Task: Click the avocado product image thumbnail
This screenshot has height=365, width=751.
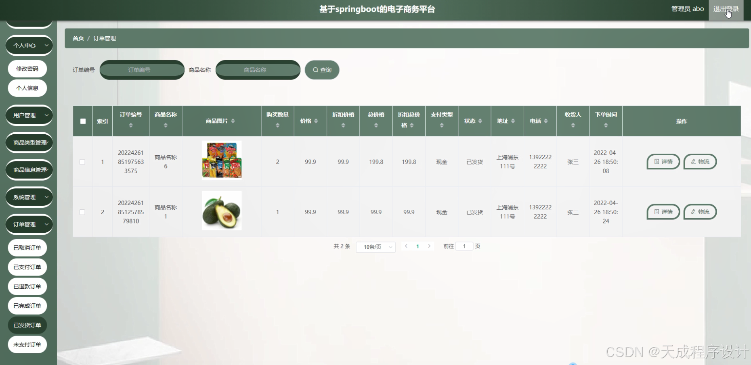Action: pos(221,211)
